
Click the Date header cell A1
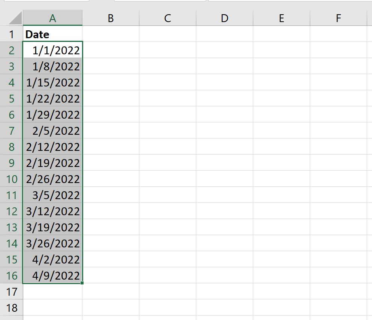[53, 34]
